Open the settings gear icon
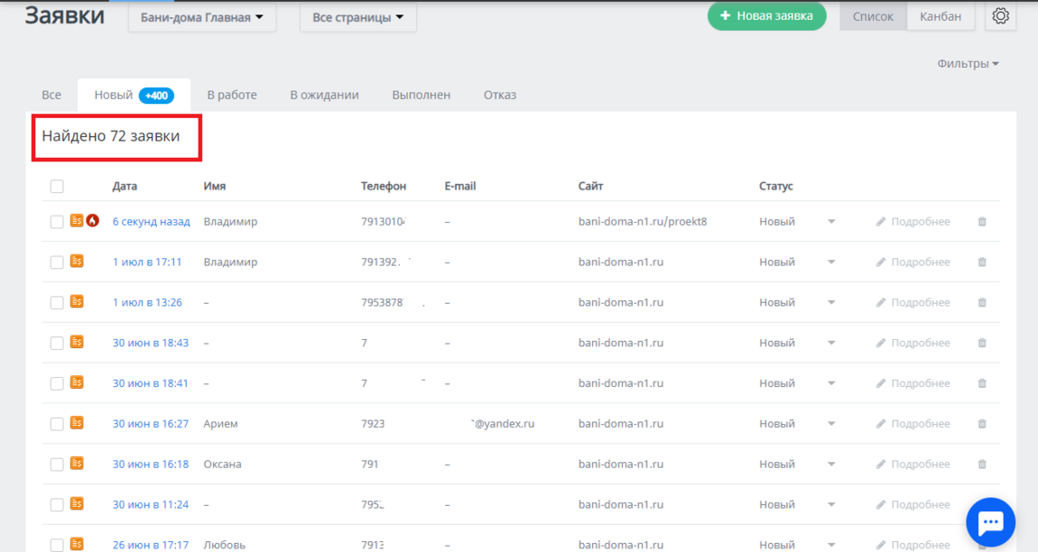 click(1000, 16)
